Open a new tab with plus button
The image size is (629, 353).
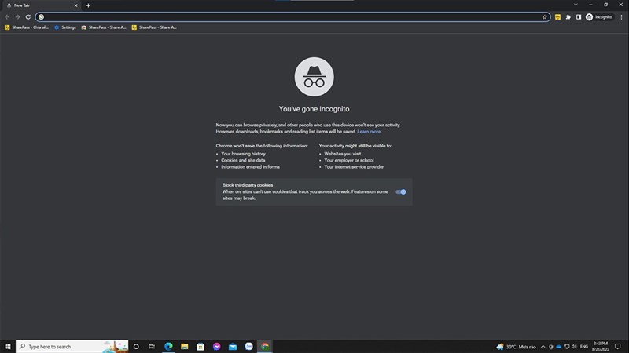(88, 5)
